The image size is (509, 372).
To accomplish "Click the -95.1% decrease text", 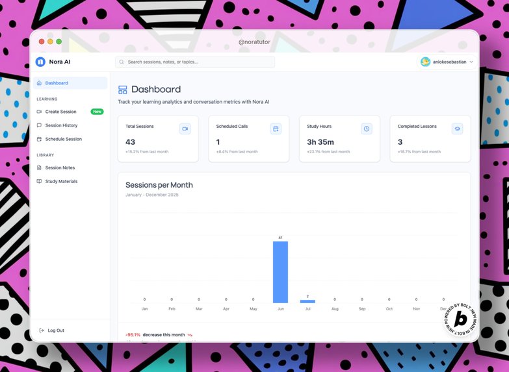I will [155, 335].
